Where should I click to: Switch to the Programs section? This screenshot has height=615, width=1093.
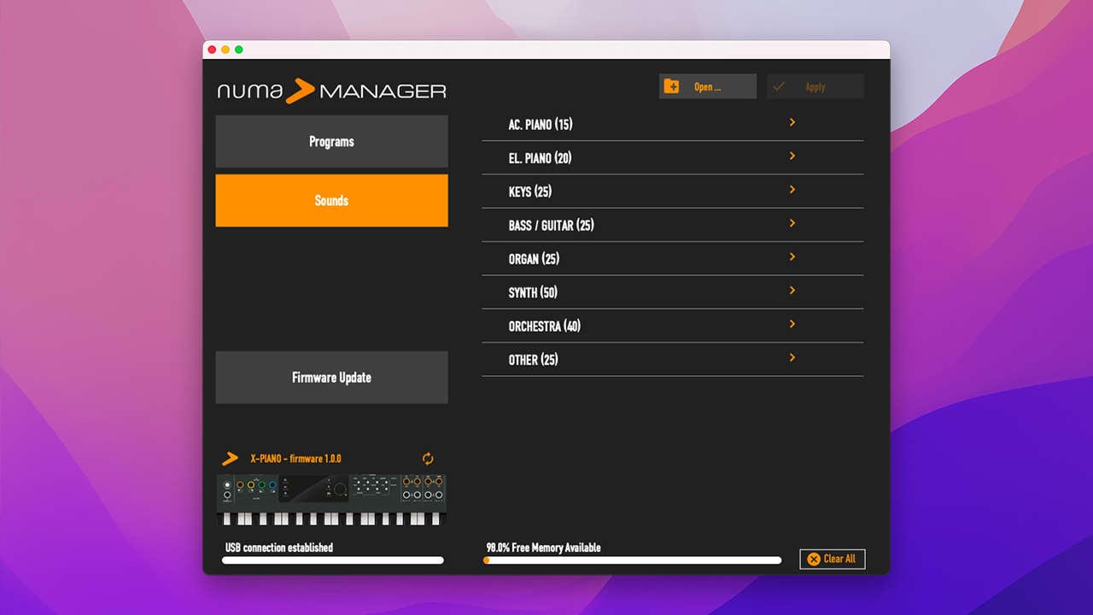point(331,142)
